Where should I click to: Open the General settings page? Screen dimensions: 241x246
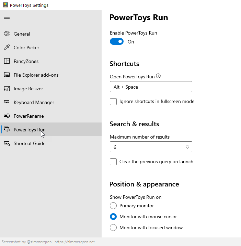[51, 34]
